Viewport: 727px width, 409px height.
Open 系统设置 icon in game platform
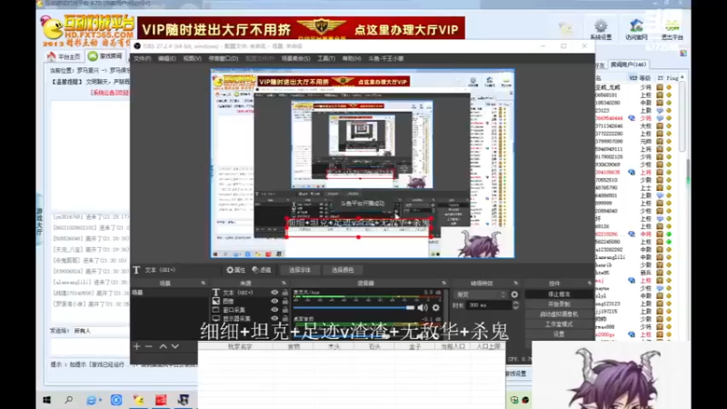601,30
